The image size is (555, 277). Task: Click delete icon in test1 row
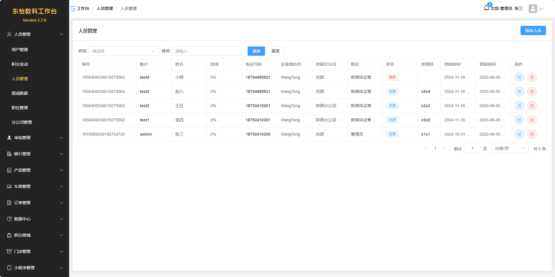tap(532, 120)
